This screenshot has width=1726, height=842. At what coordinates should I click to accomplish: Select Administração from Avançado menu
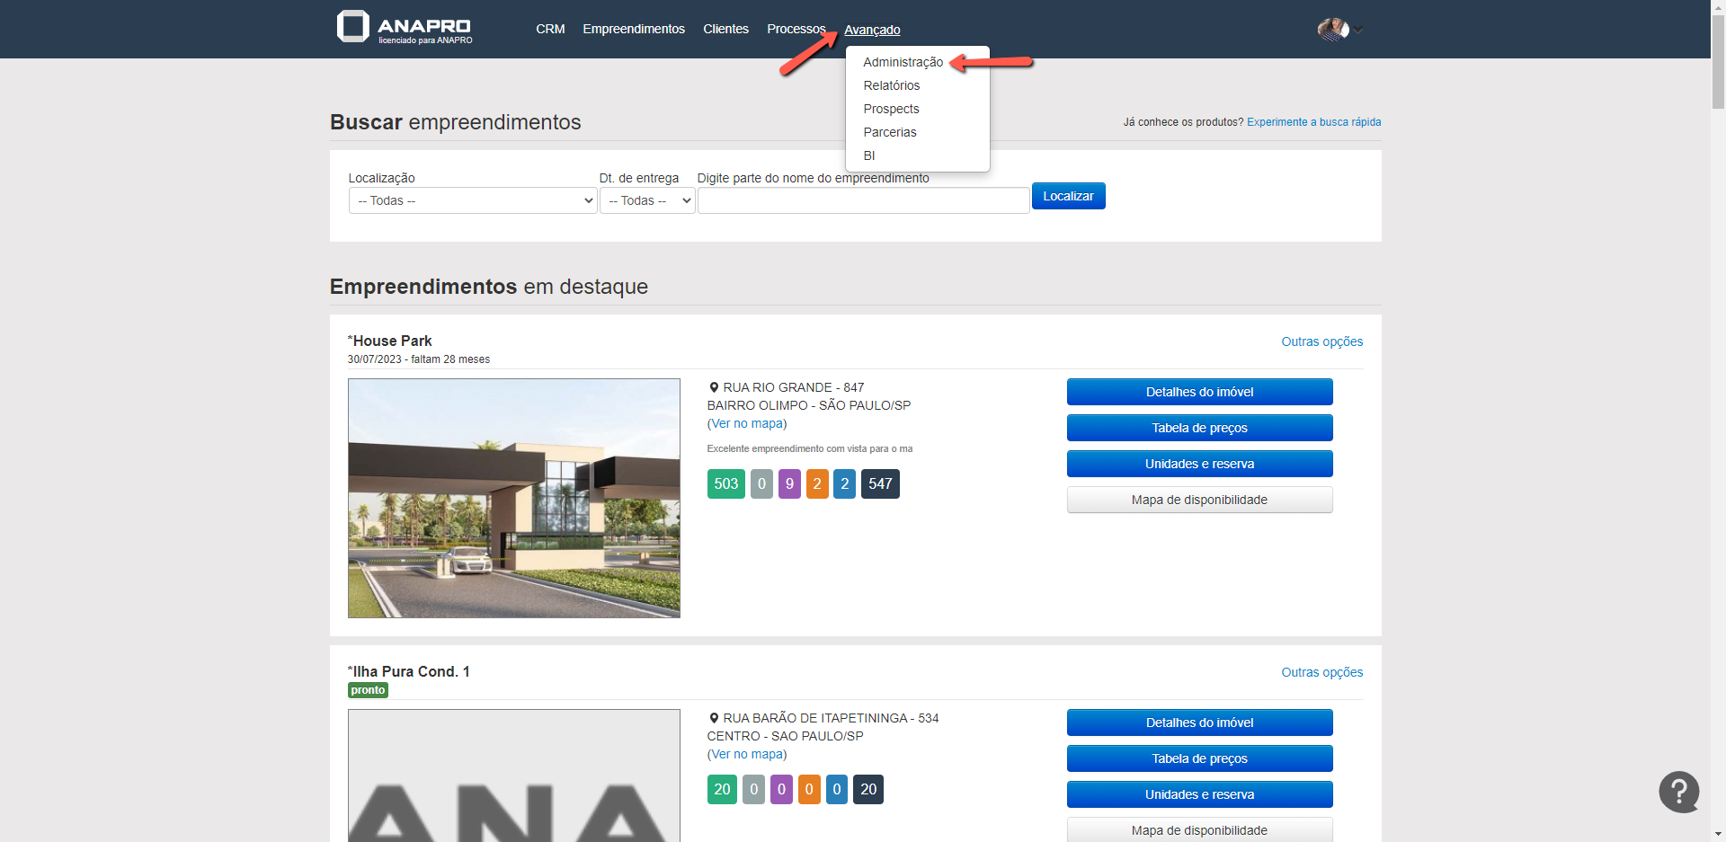click(903, 62)
